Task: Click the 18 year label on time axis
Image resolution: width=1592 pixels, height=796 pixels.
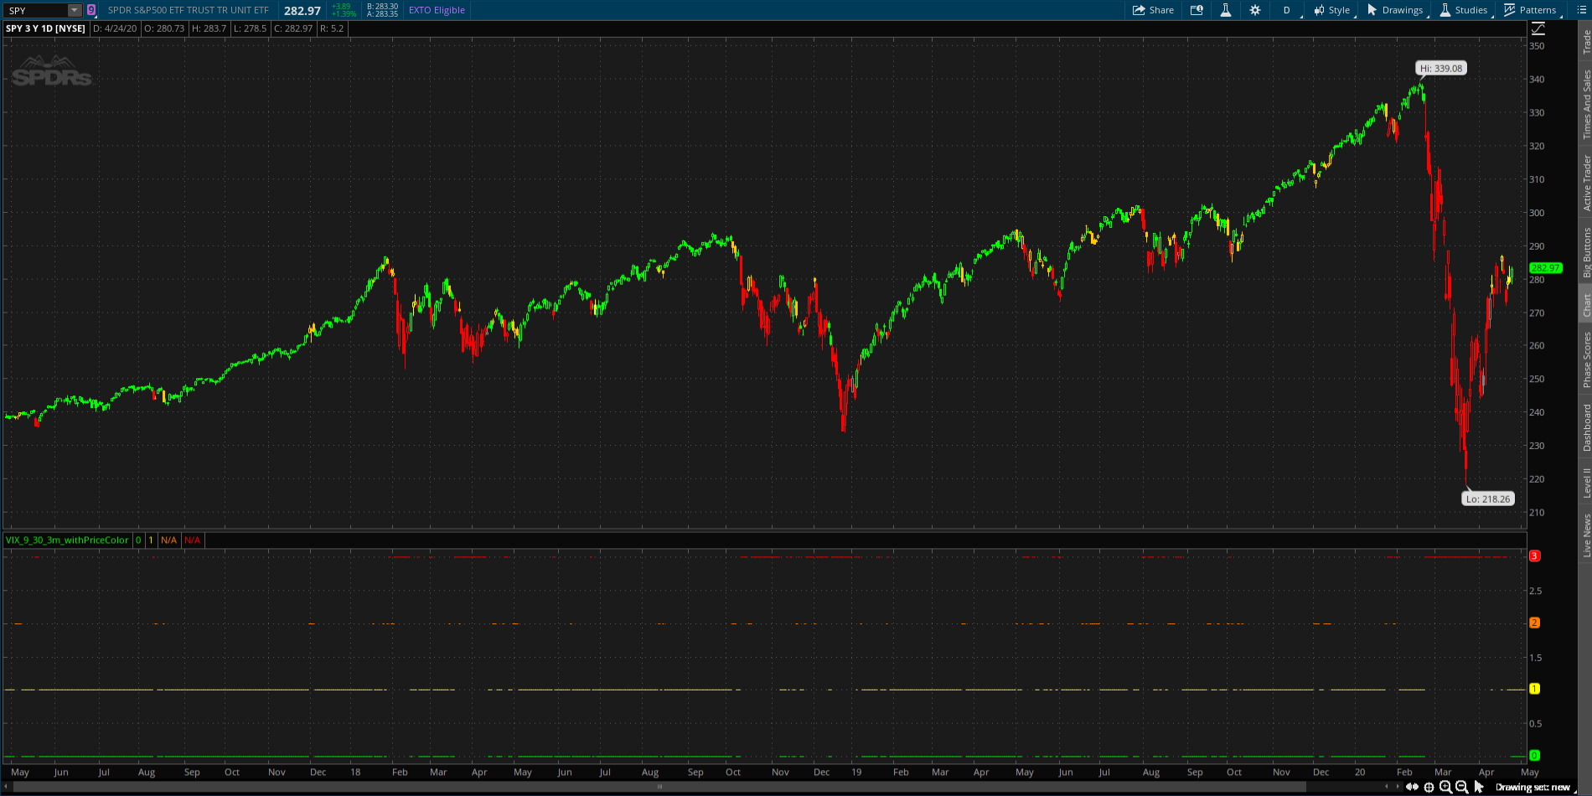Action: tap(355, 773)
